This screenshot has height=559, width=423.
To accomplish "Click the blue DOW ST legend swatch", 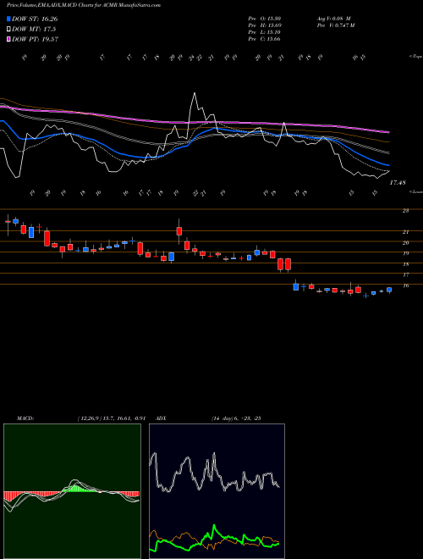I will (x=8, y=19).
